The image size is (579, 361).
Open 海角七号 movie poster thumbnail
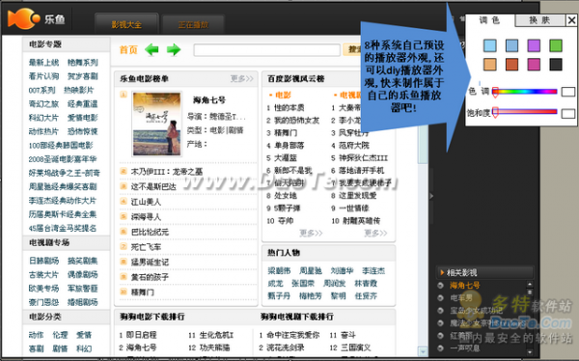point(157,124)
